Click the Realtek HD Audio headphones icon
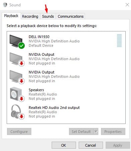 pyautogui.click(x=17, y=112)
